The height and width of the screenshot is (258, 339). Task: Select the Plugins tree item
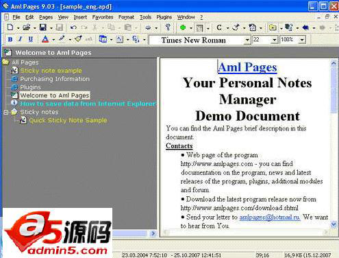coord(31,87)
